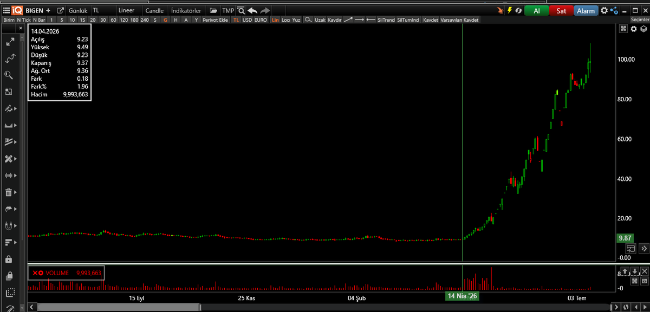Expand the measure ruler tool submenu arrow
650x312 pixels.
15,126
